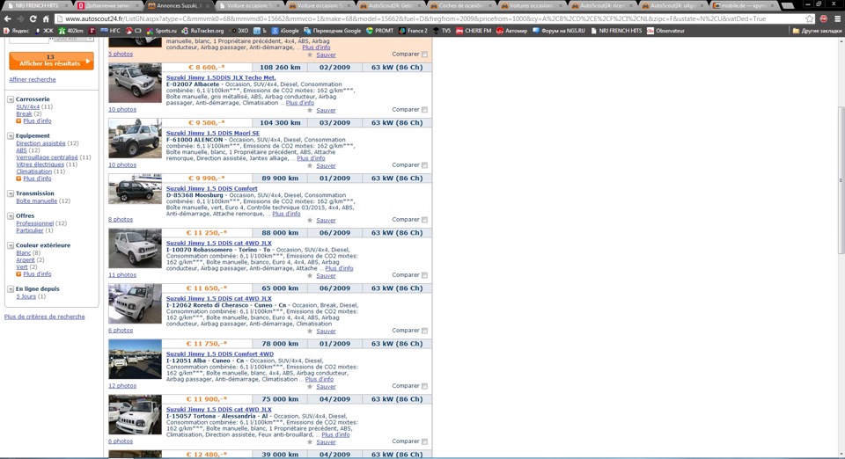Click the save star for Jimny Maori SE
845x459 pixels.
click(310, 165)
